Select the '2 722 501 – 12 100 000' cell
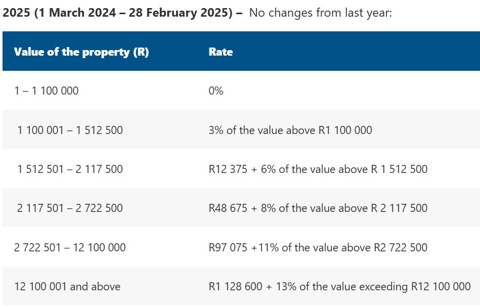This screenshot has height=308, width=480. [70, 247]
